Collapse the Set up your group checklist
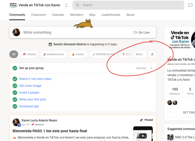 151,68
